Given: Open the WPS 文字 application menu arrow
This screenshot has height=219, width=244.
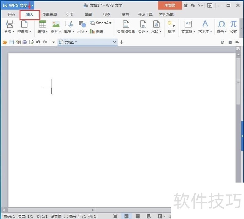Looking at the screenshot, I should click(x=32, y=5).
